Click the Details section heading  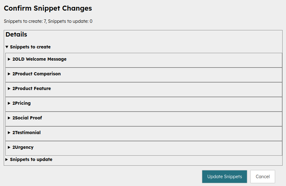click(x=16, y=34)
